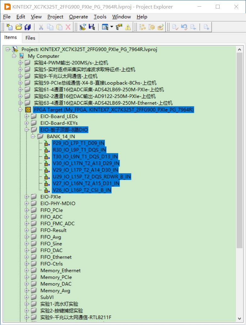Viewport: 246px width, 325px height.
Task: Select FIFO-Result folder
Action: click(x=53, y=230)
